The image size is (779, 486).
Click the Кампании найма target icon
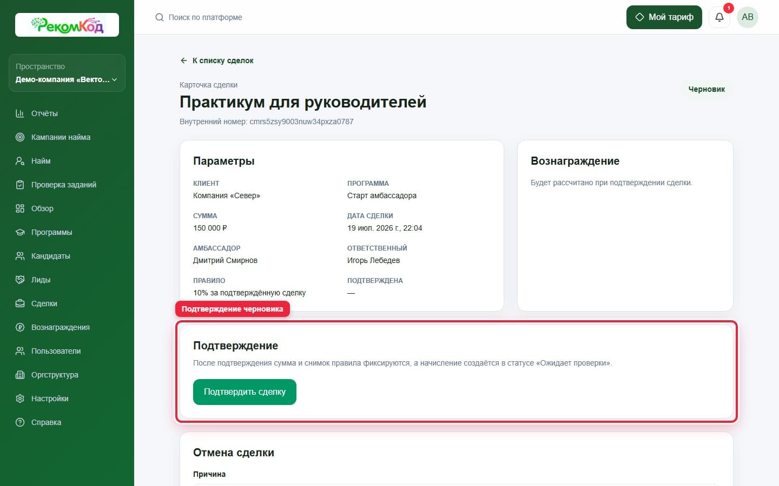20,137
